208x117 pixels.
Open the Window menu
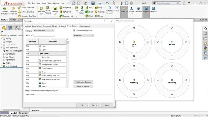point(56,3)
